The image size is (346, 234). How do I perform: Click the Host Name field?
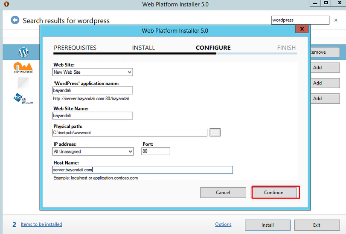coord(142,170)
